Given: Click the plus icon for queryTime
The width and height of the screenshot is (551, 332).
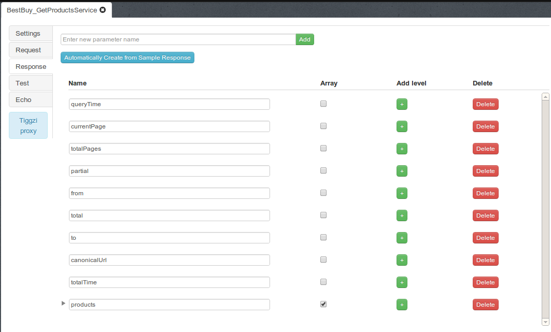Looking at the screenshot, I should [402, 104].
